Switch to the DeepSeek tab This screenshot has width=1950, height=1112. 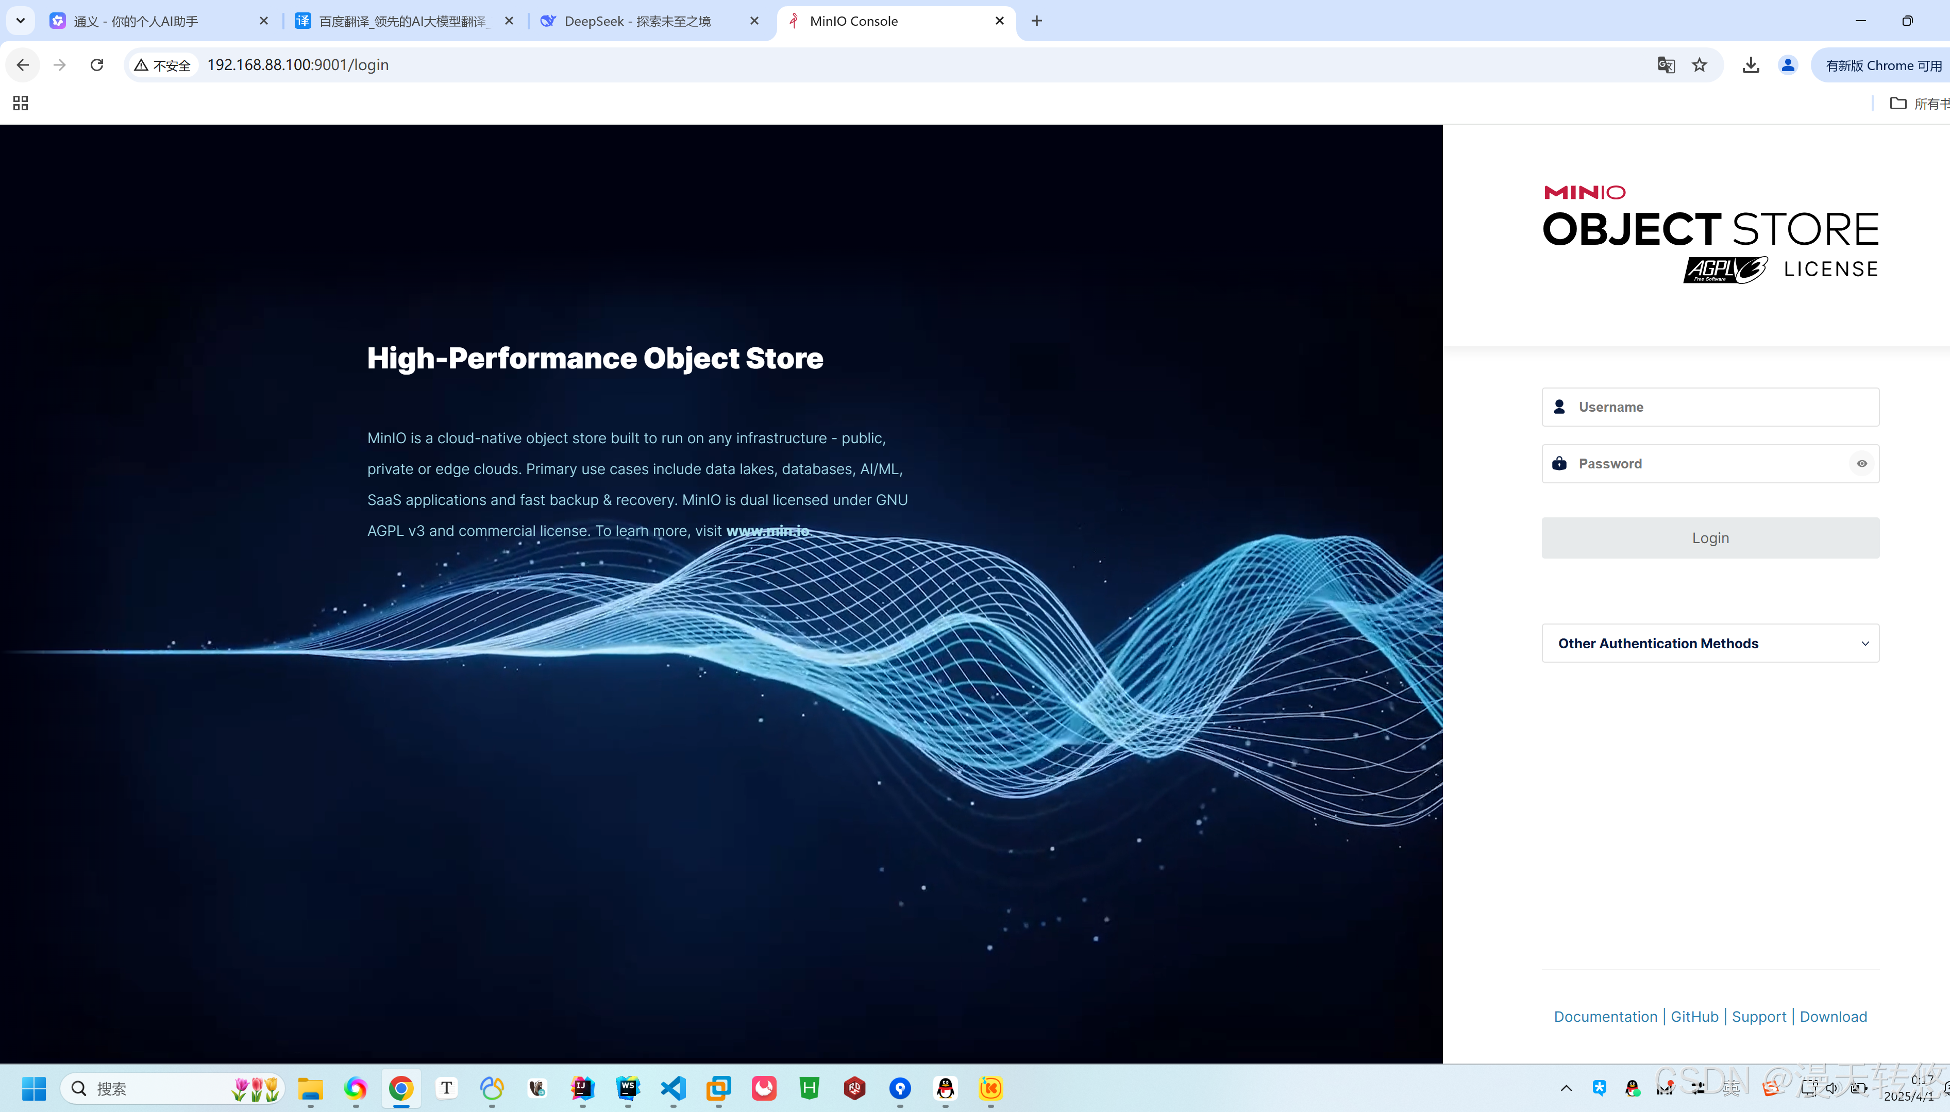(x=638, y=22)
